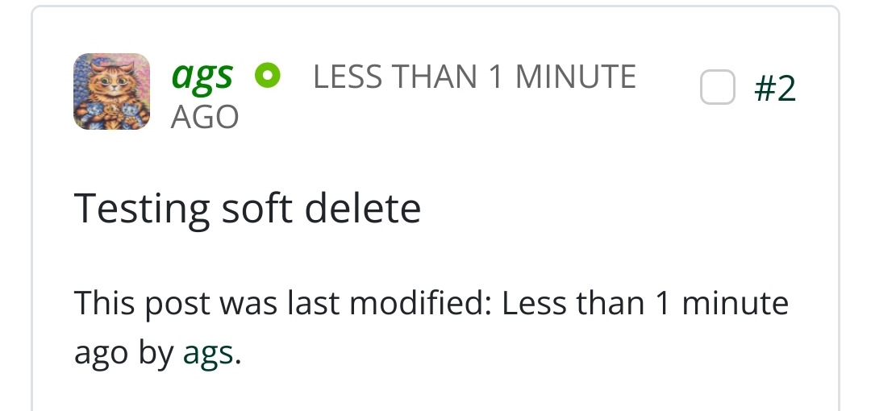Open the ags author profile link
Viewport: 871px width, 411px height.
click(202, 77)
